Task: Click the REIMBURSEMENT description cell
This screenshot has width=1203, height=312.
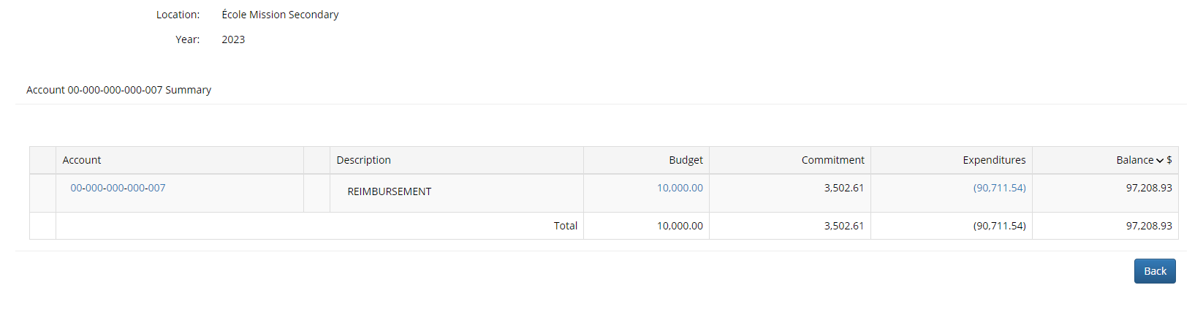Action: pos(390,191)
